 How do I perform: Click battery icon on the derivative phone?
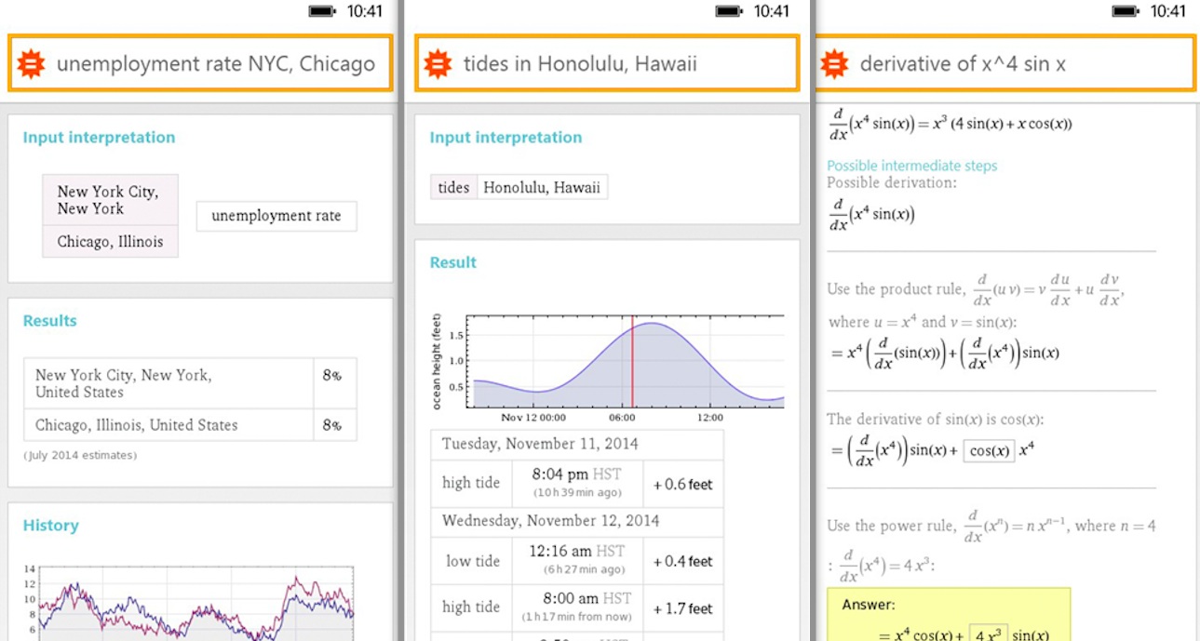pyautogui.click(x=1126, y=11)
